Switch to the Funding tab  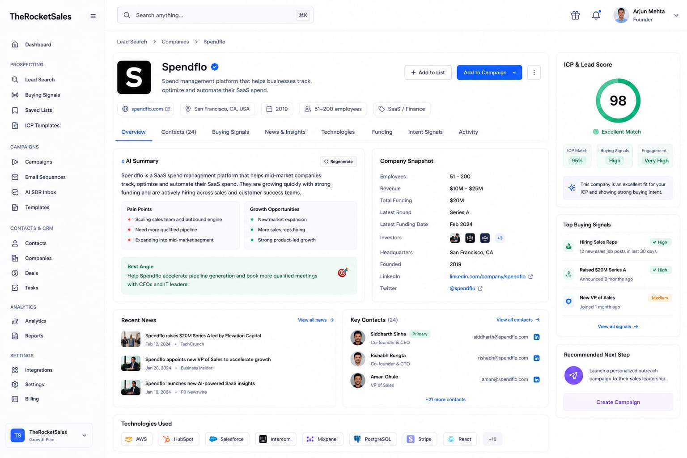pos(382,132)
